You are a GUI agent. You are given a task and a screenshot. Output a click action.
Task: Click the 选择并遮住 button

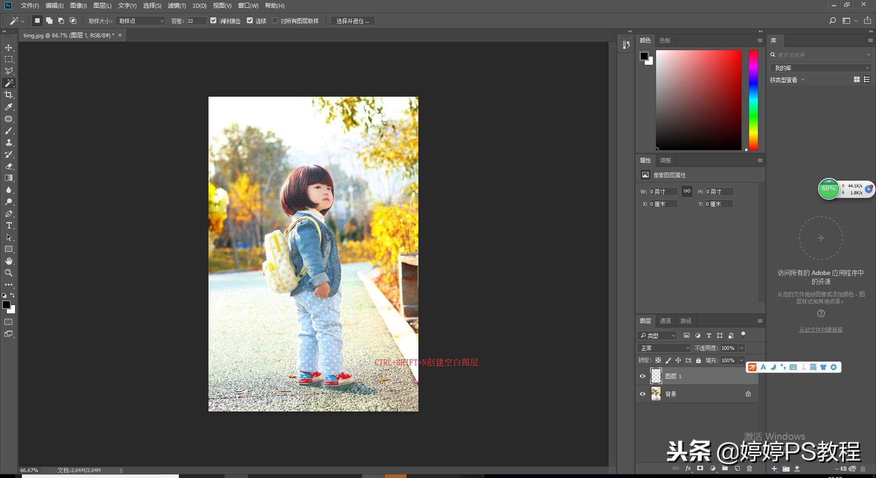coord(352,21)
